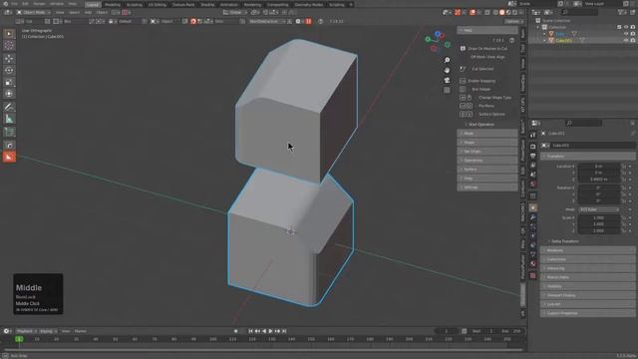This screenshot has width=638, height=359.
Task: Select the Measure tool
Action: (9, 119)
